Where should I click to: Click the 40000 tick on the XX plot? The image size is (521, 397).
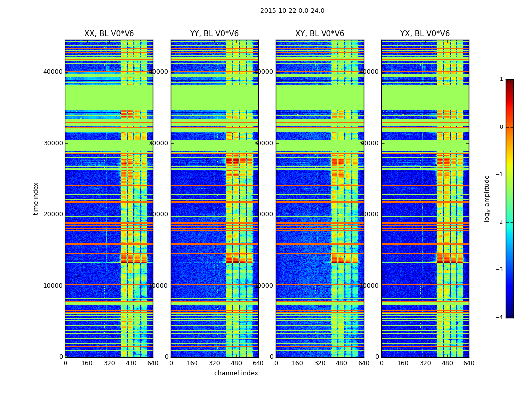click(53, 72)
